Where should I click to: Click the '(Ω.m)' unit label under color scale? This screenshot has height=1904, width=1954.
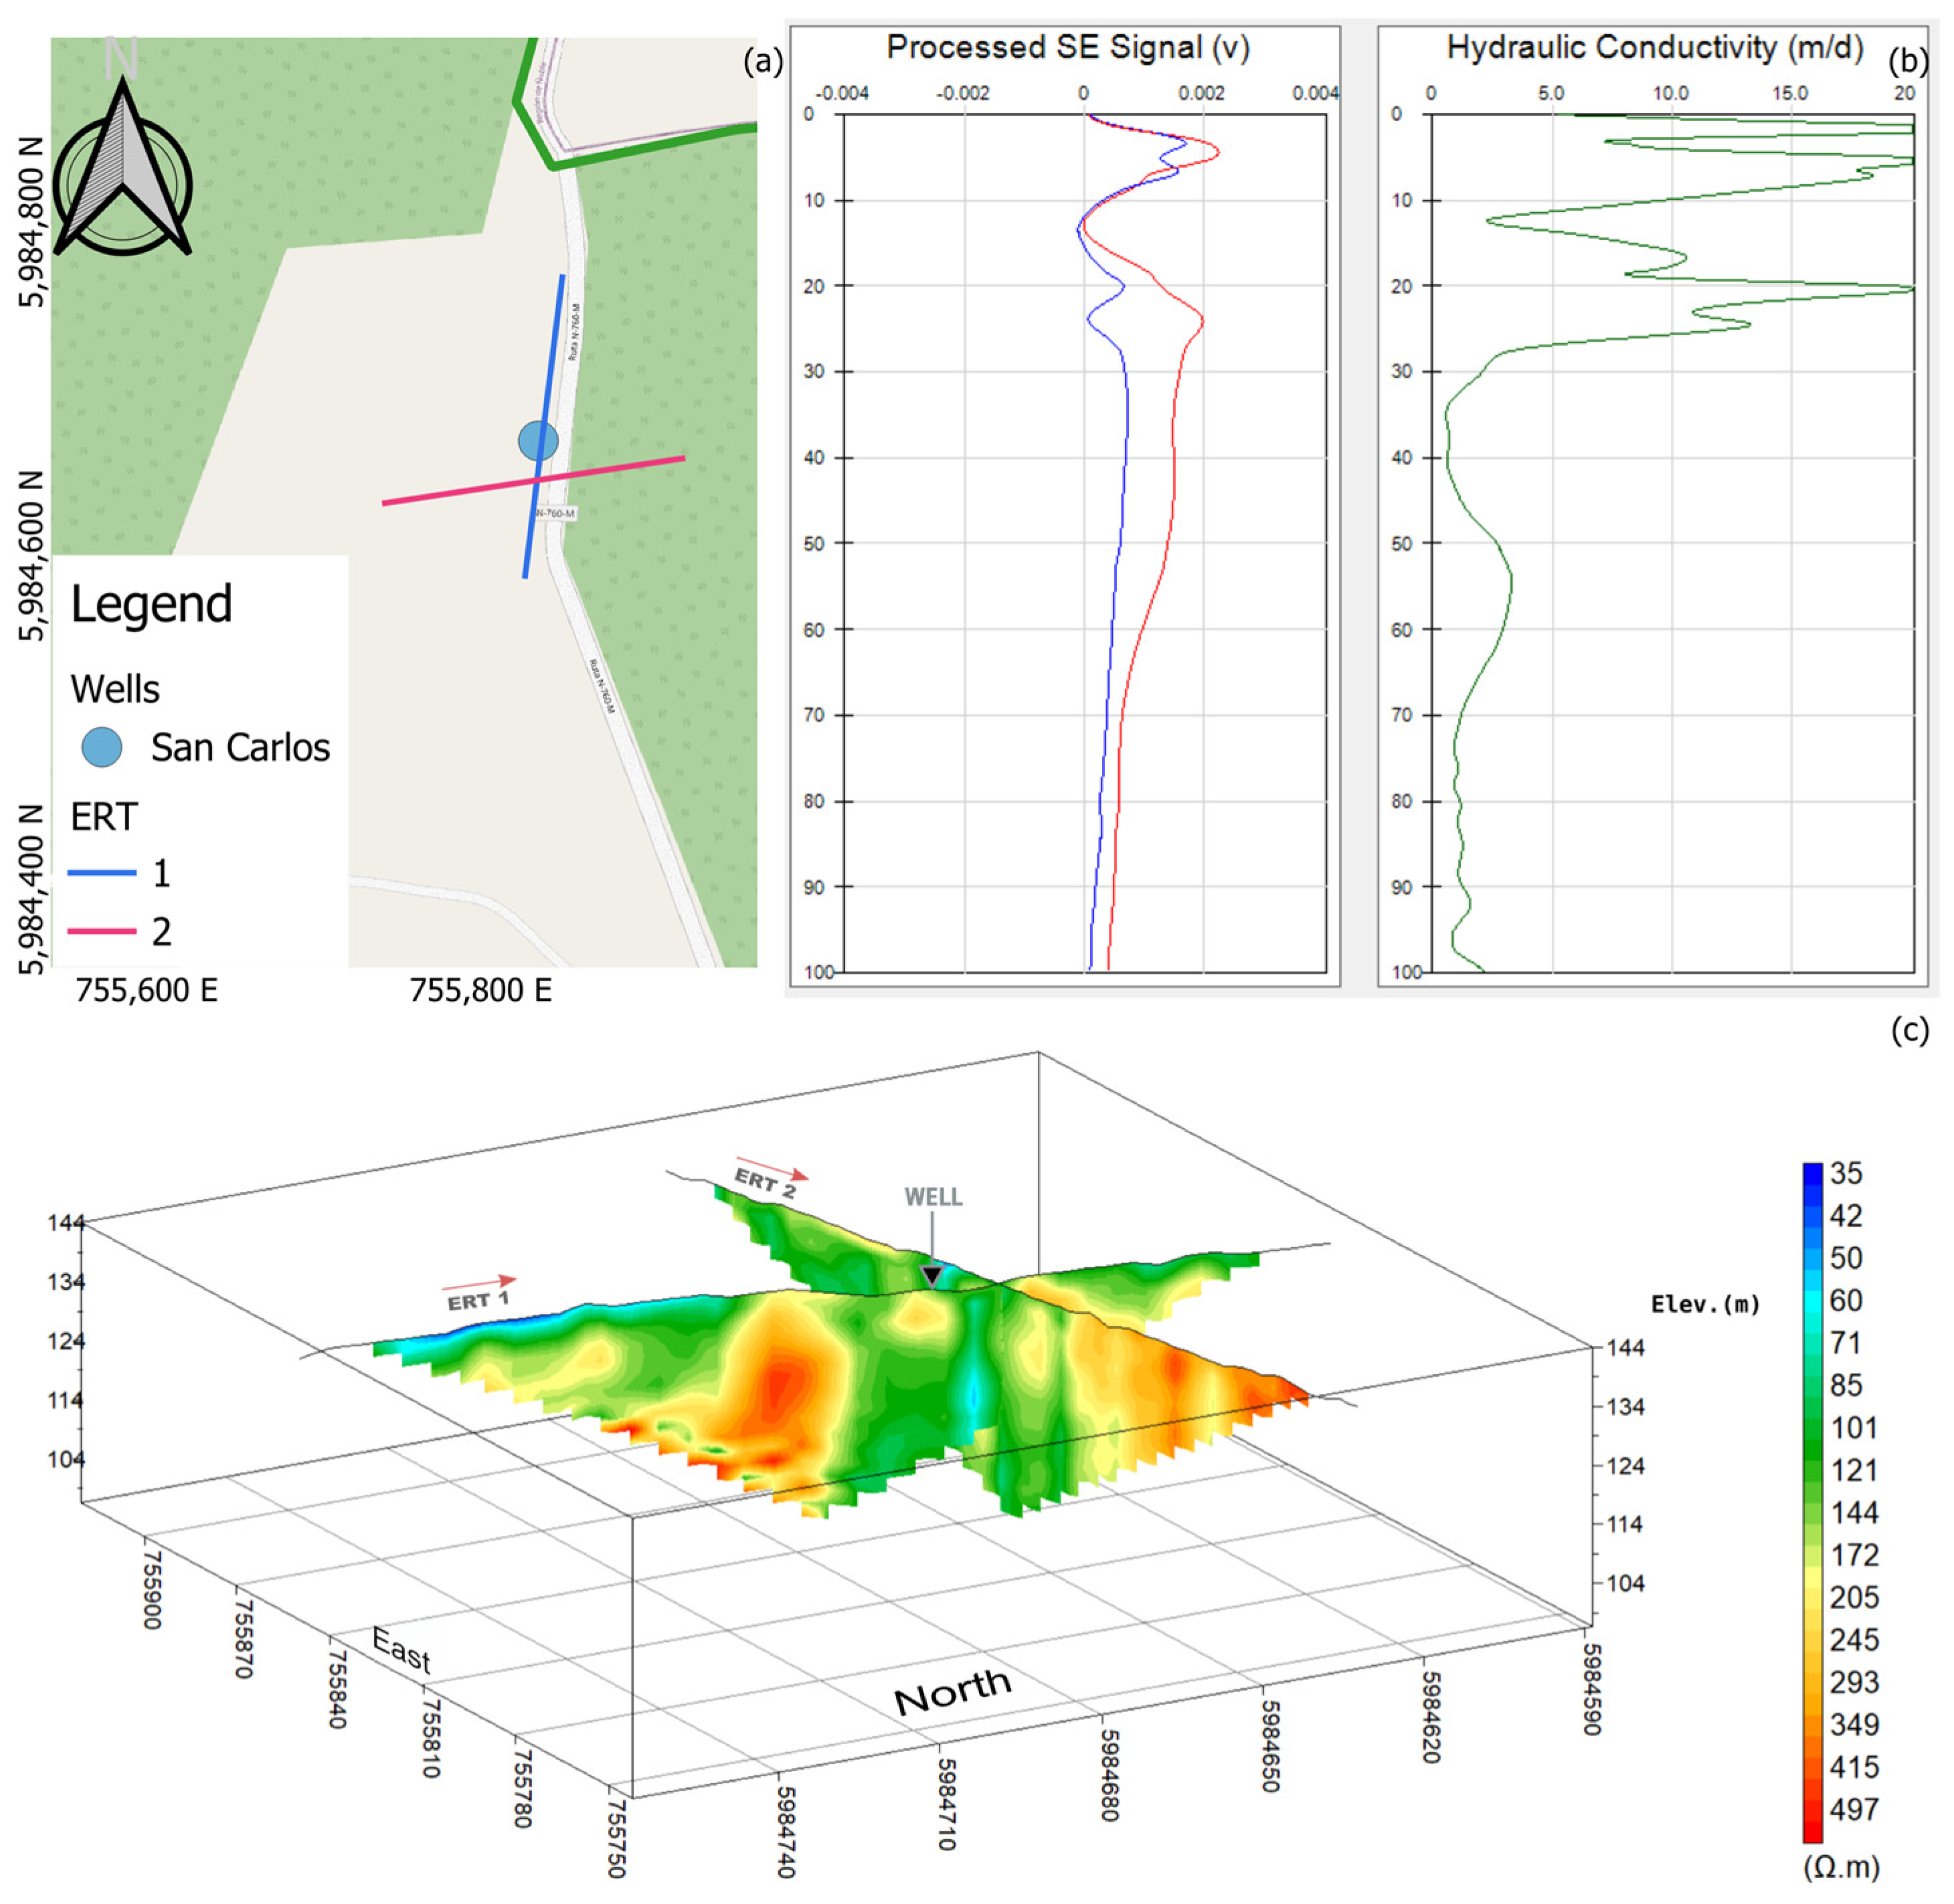click(x=1841, y=1867)
